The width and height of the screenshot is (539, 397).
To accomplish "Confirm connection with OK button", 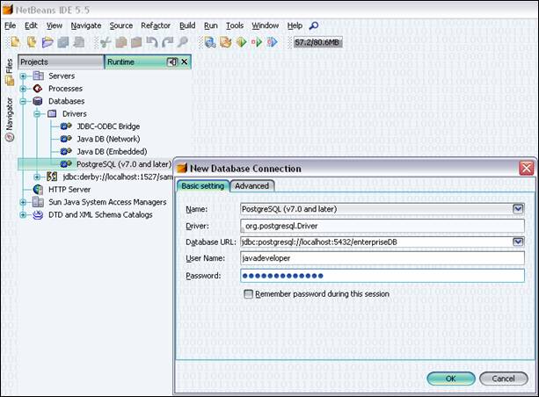I will click(x=451, y=379).
